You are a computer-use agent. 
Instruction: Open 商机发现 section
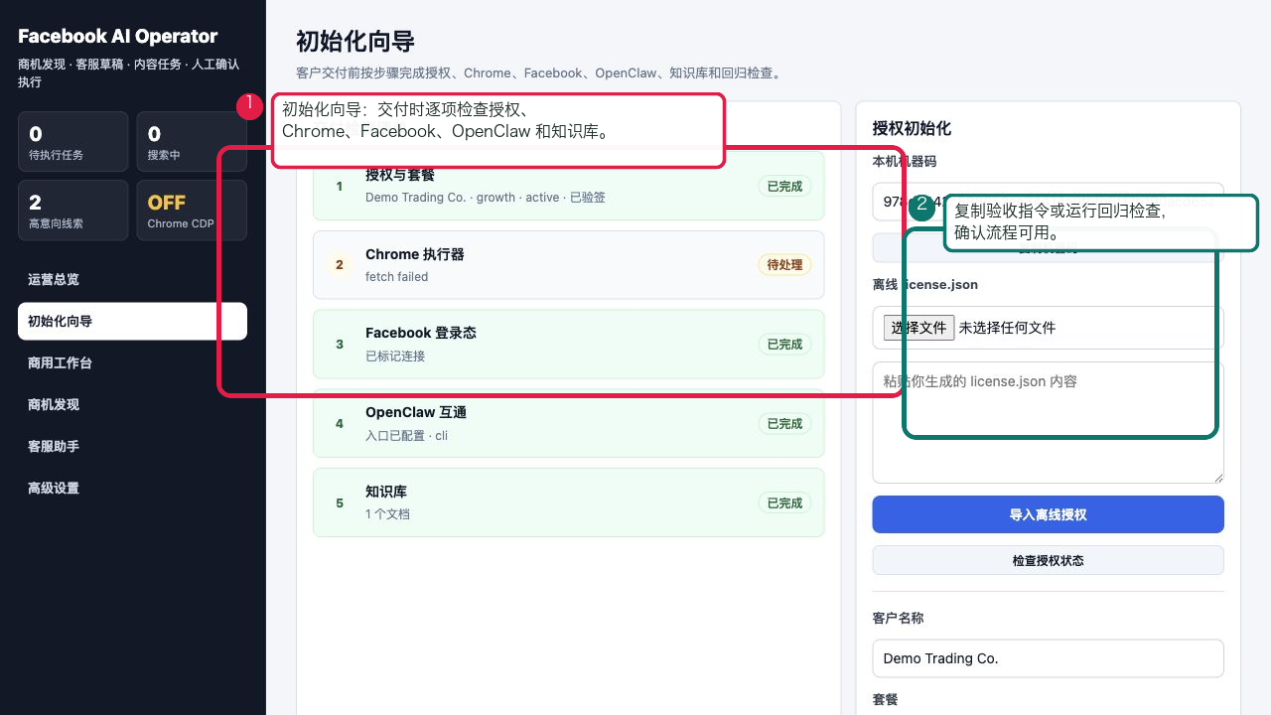pos(132,405)
